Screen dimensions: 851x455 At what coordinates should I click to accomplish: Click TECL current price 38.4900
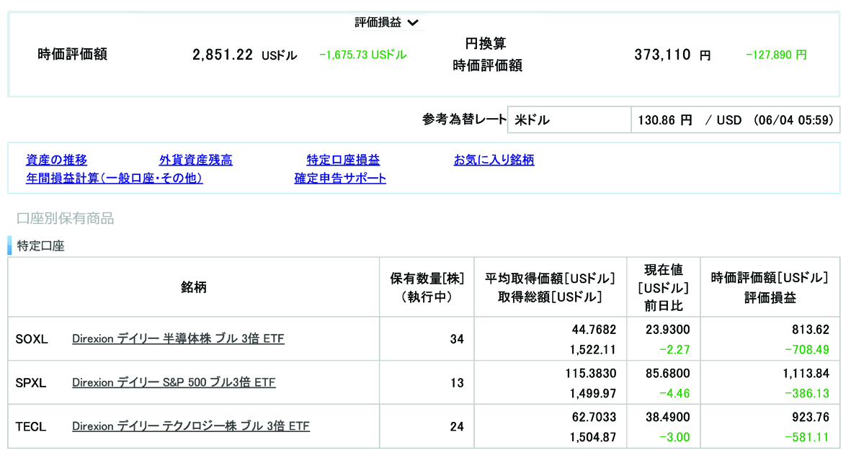coord(667,418)
